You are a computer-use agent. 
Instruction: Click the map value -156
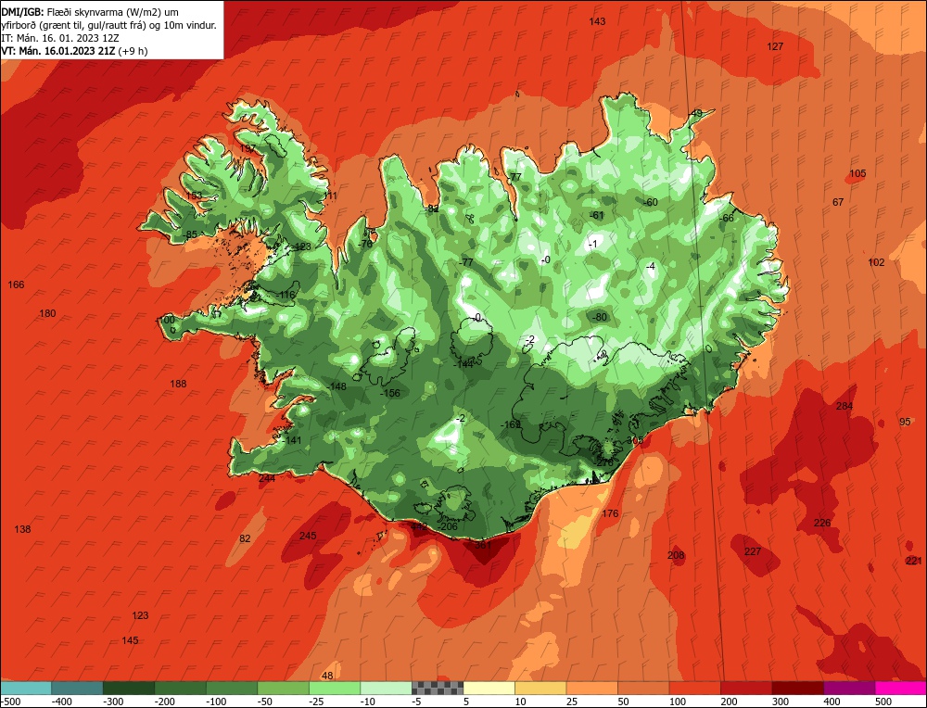pos(390,393)
